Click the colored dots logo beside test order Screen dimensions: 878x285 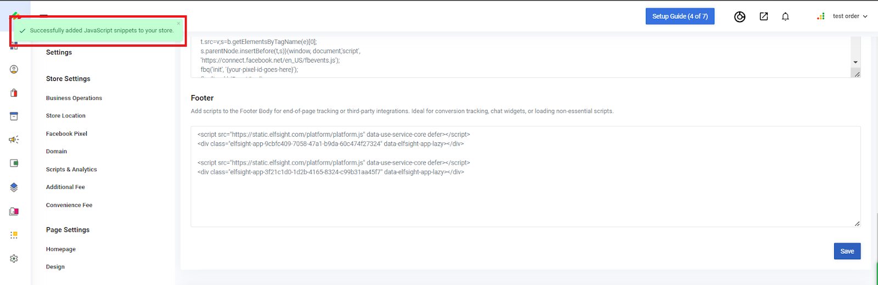(x=821, y=16)
